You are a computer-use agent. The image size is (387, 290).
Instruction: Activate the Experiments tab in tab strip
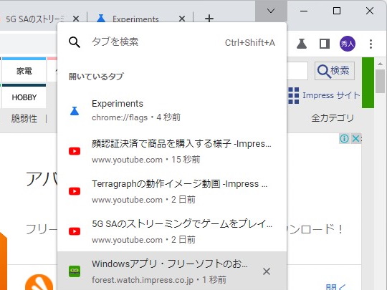pos(135,19)
